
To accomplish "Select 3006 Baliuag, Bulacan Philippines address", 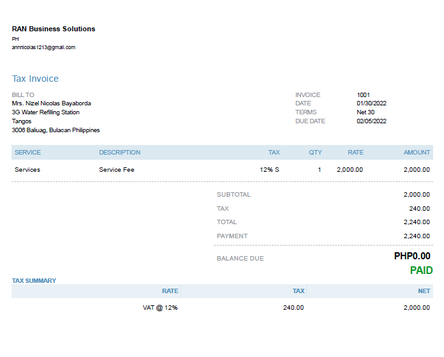I will (x=56, y=130).
